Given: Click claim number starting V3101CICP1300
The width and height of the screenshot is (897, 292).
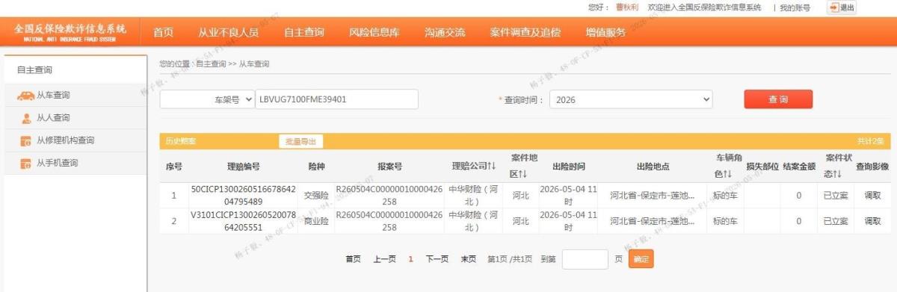Looking at the screenshot, I should pos(243,221).
